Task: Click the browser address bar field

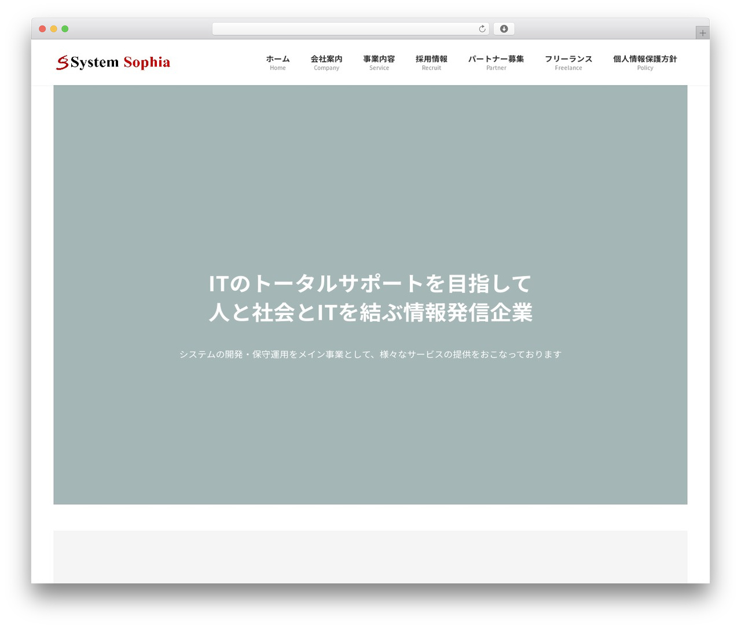Action: coord(351,29)
